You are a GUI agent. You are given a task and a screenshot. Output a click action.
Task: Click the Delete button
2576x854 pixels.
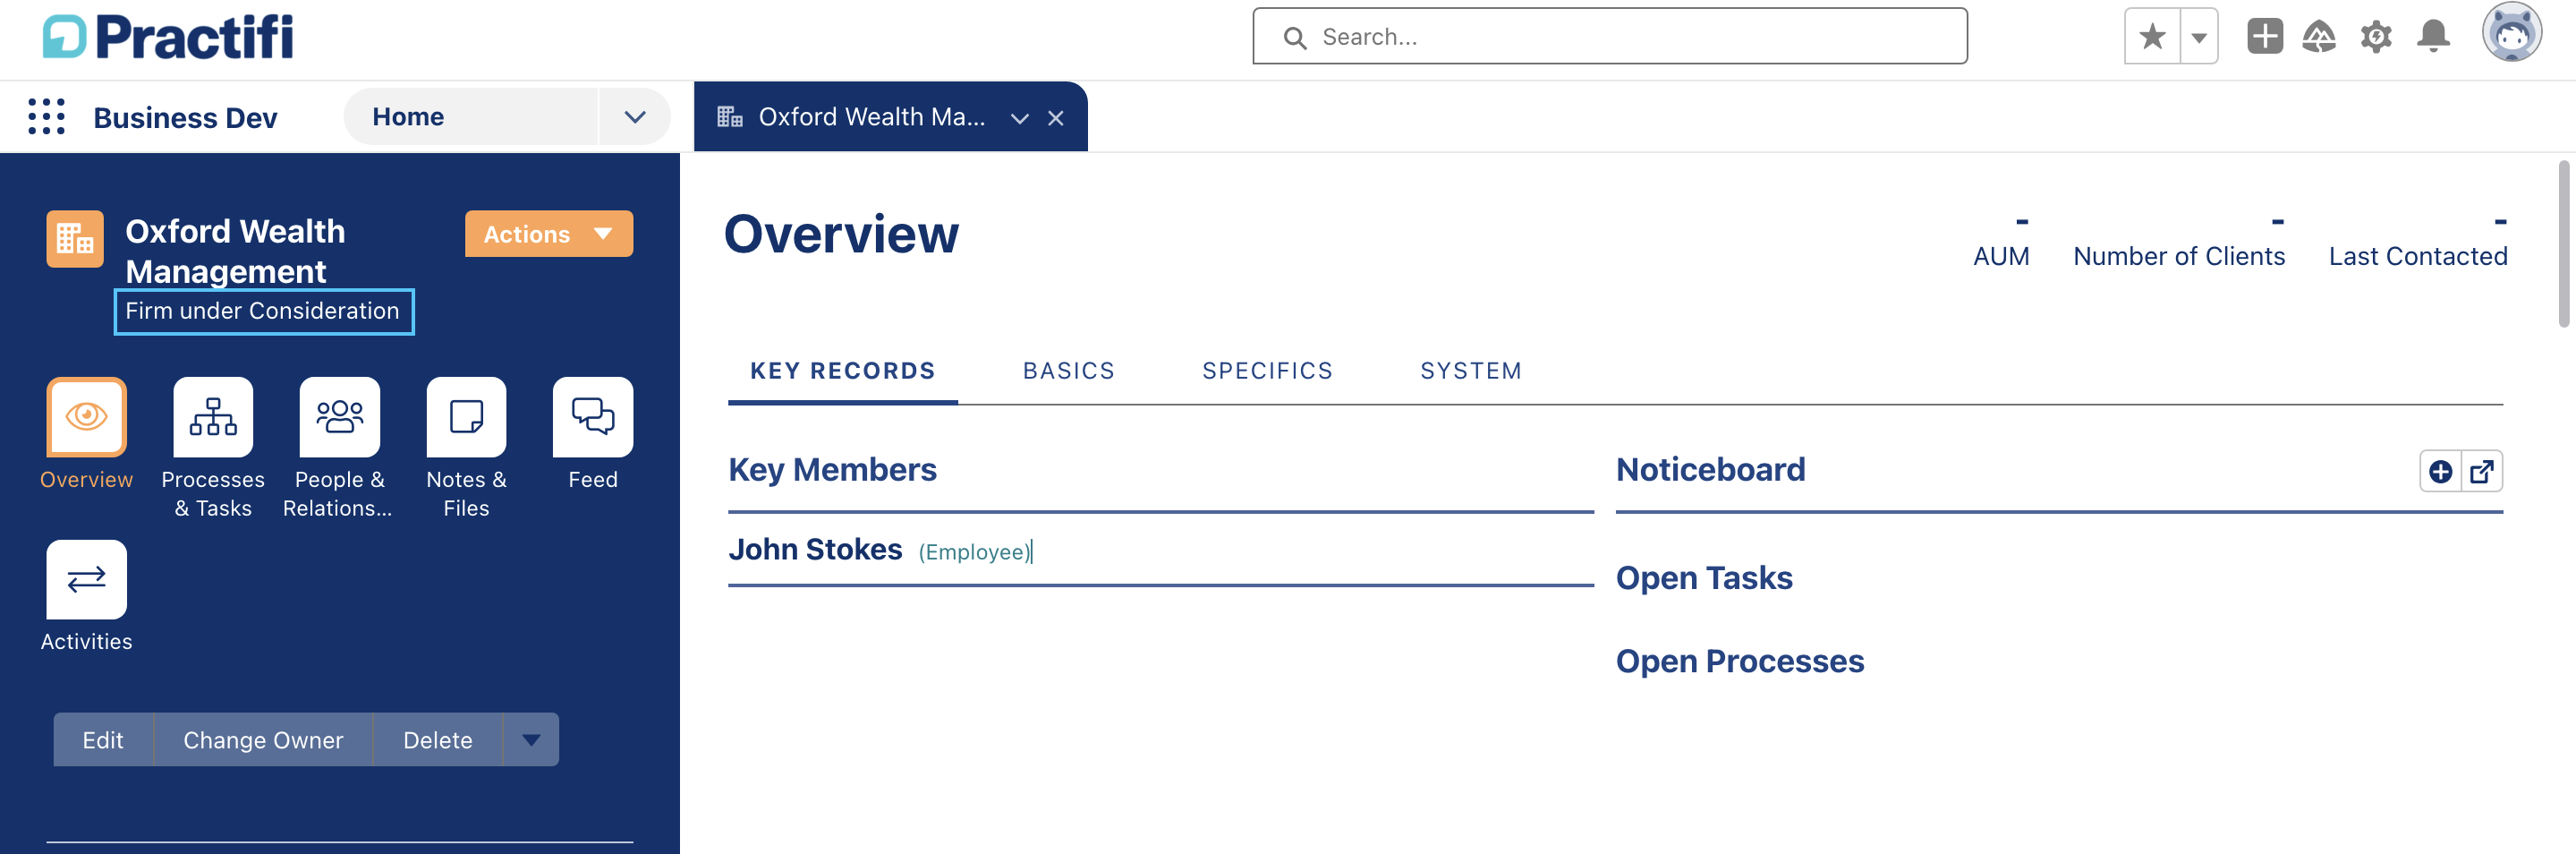[x=438, y=740]
